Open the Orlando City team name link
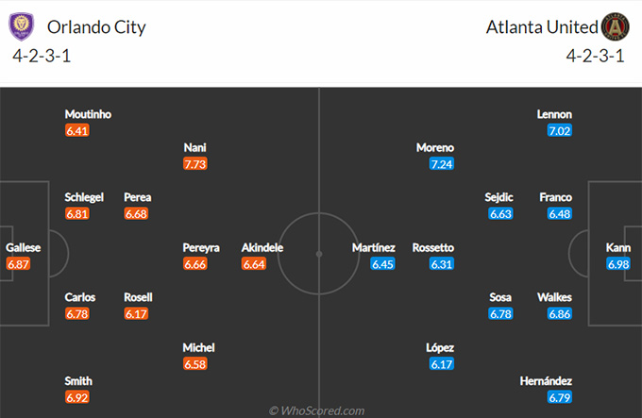 [x=96, y=27]
